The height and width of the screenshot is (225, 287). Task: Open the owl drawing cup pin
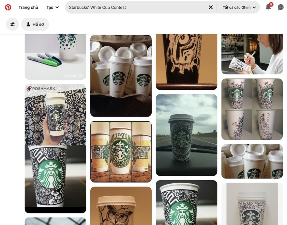[x=121, y=206]
